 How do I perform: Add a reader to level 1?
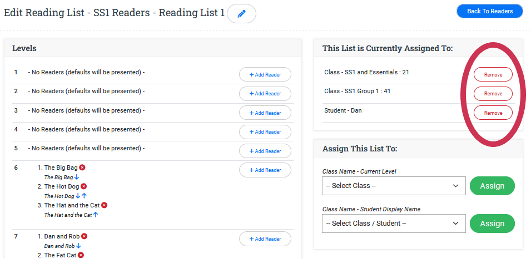265,75
